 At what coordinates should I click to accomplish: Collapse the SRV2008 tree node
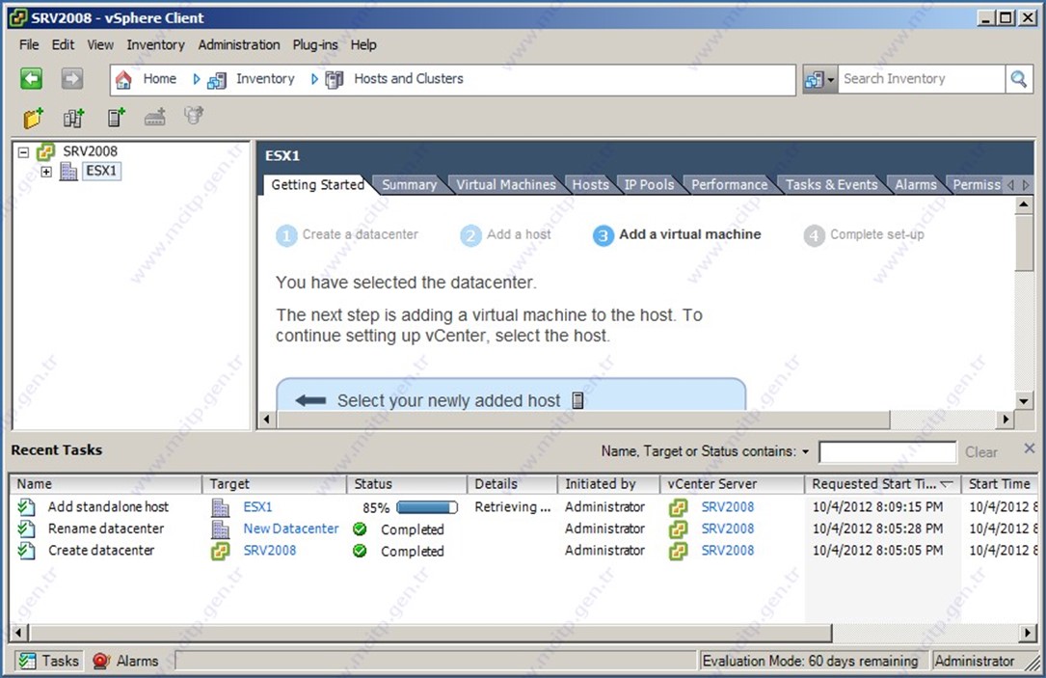pyautogui.click(x=24, y=152)
